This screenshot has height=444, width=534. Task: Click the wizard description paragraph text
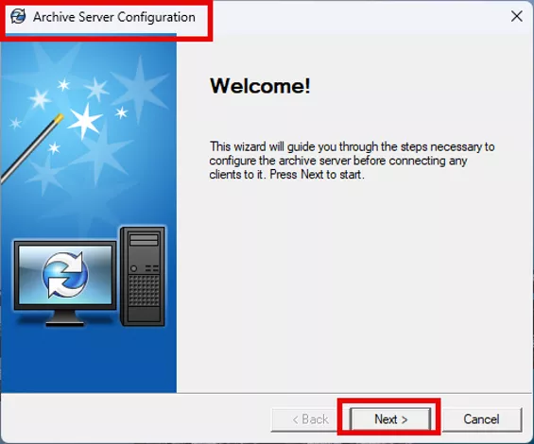[x=352, y=161]
